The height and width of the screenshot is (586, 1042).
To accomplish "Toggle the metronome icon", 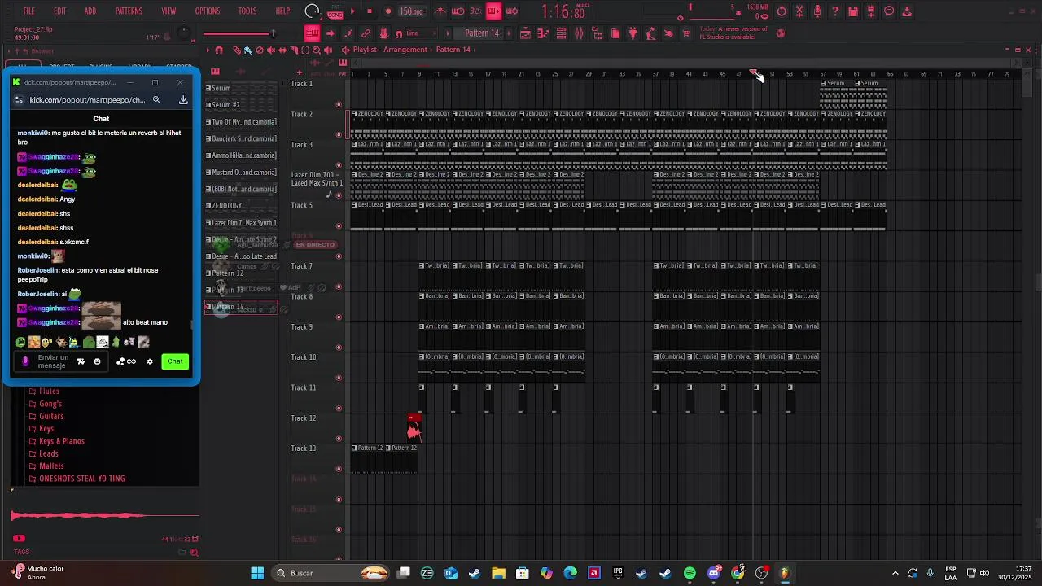I will pos(440,11).
